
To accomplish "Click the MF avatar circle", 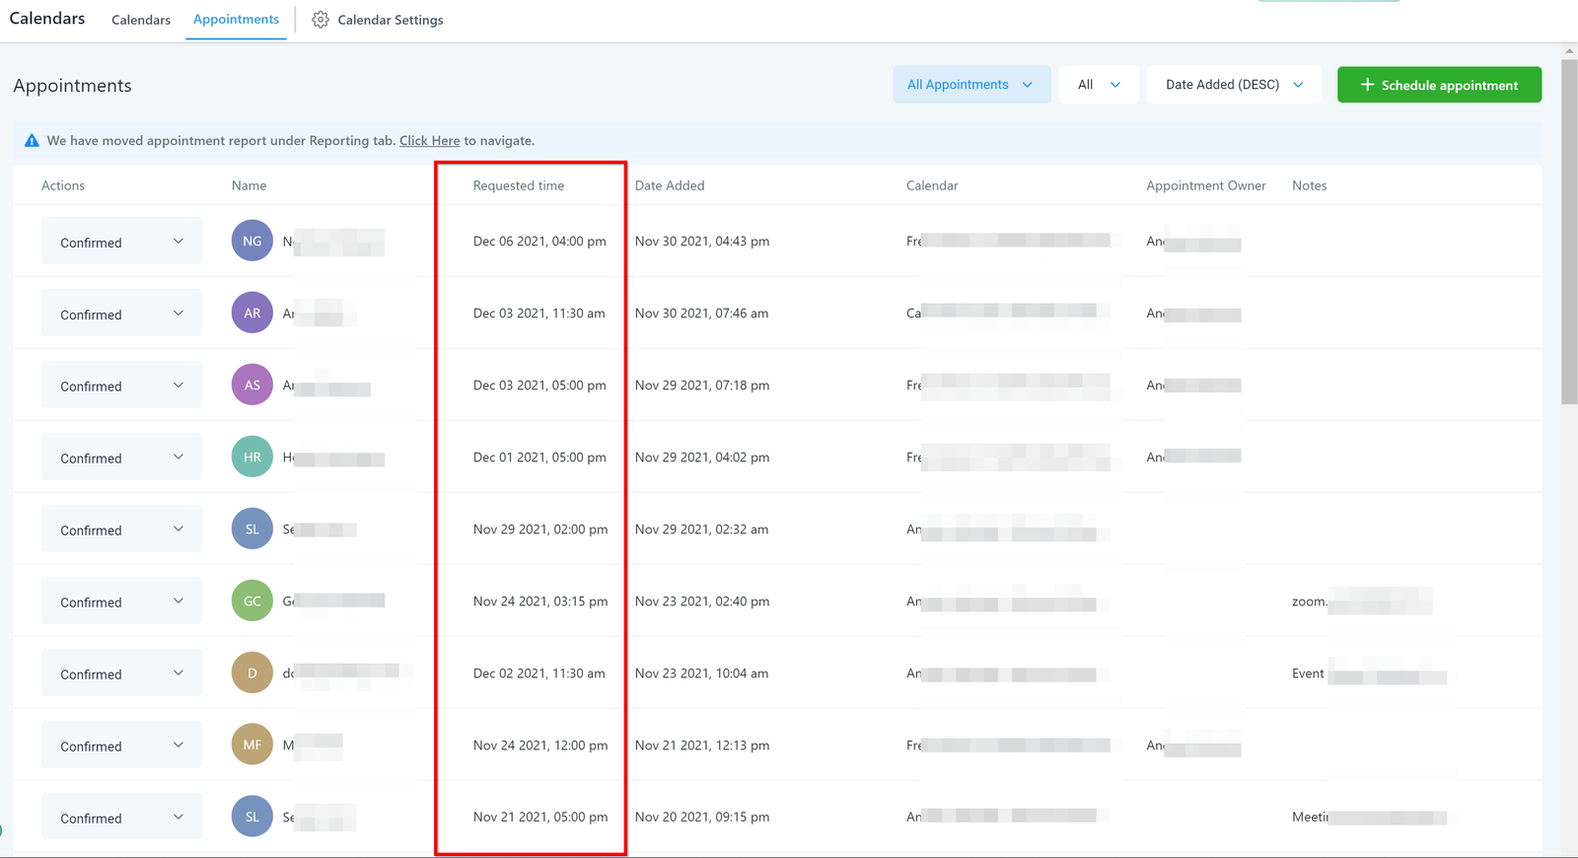I will point(252,745).
